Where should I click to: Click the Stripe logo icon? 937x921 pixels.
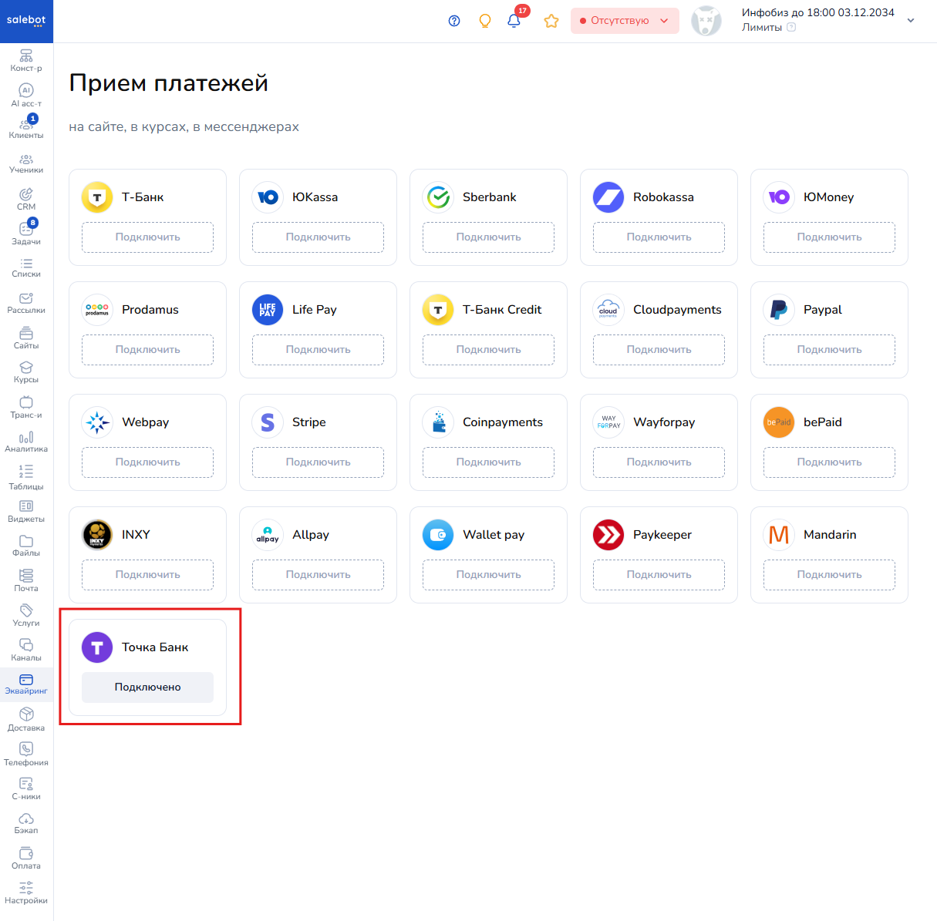tap(268, 422)
